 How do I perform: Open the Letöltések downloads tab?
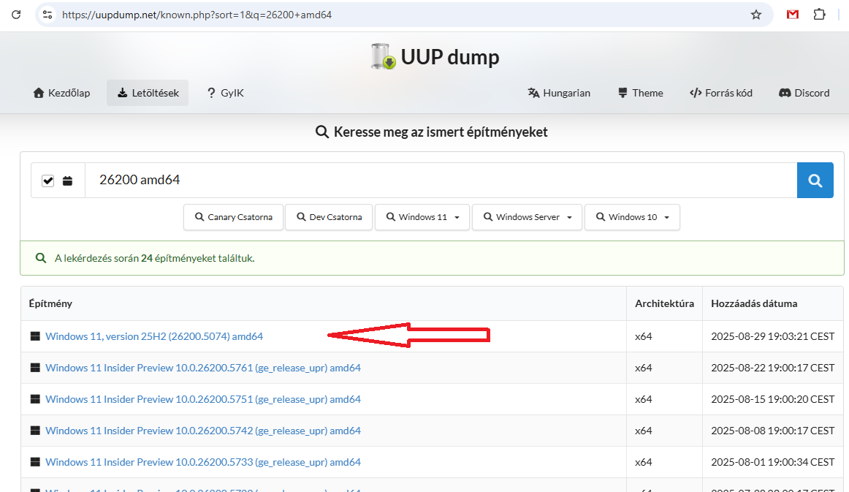point(148,93)
